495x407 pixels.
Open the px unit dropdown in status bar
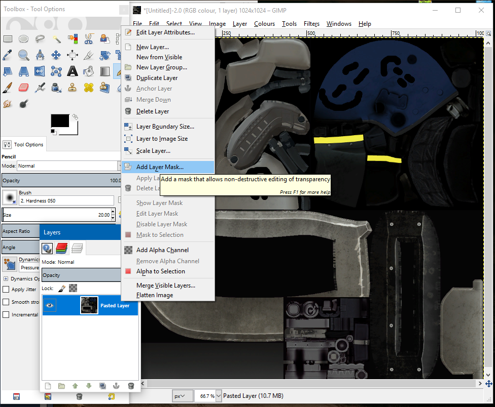coord(182,396)
